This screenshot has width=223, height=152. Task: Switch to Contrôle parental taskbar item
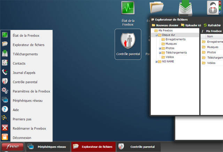click(139, 147)
